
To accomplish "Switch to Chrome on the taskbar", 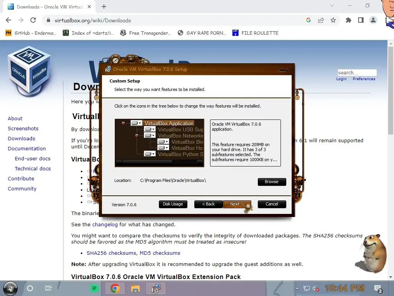I will [115, 288].
